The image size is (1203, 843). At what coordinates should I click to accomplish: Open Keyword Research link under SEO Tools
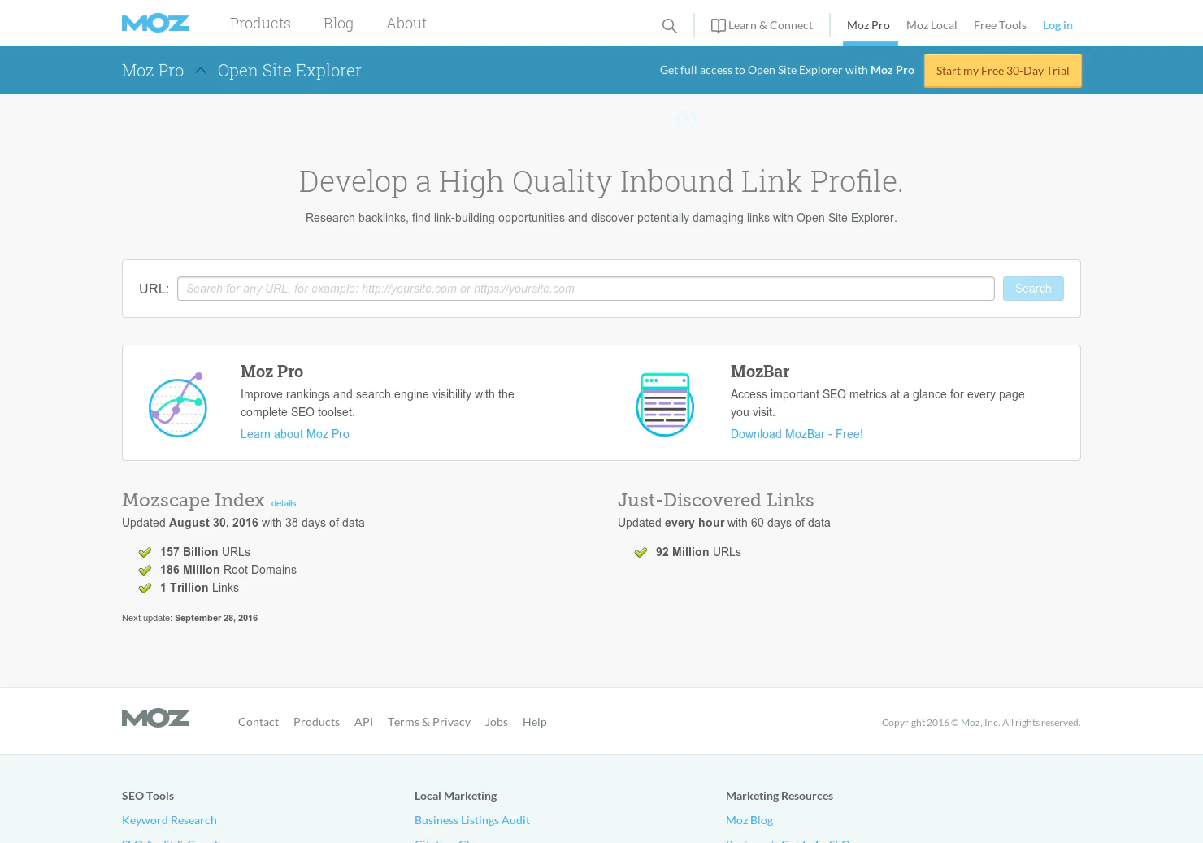pyautogui.click(x=169, y=820)
